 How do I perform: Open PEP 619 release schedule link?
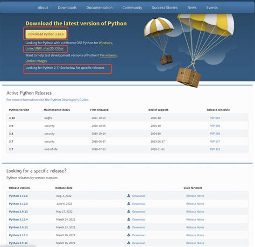[215, 118]
